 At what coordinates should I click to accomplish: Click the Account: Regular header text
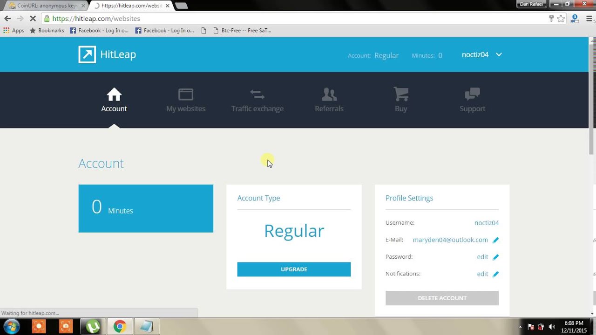373,55
